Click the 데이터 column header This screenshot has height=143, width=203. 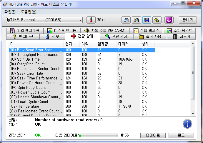128,44
